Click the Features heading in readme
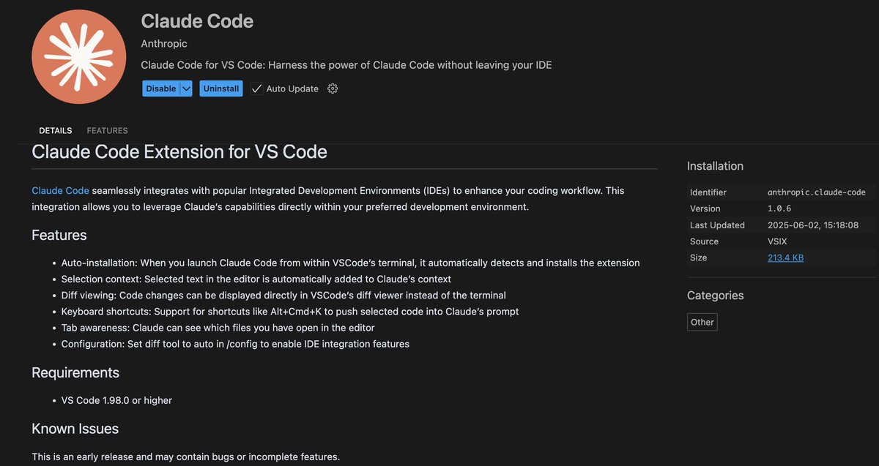Screen dimensions: 879x466 point(59,236)
